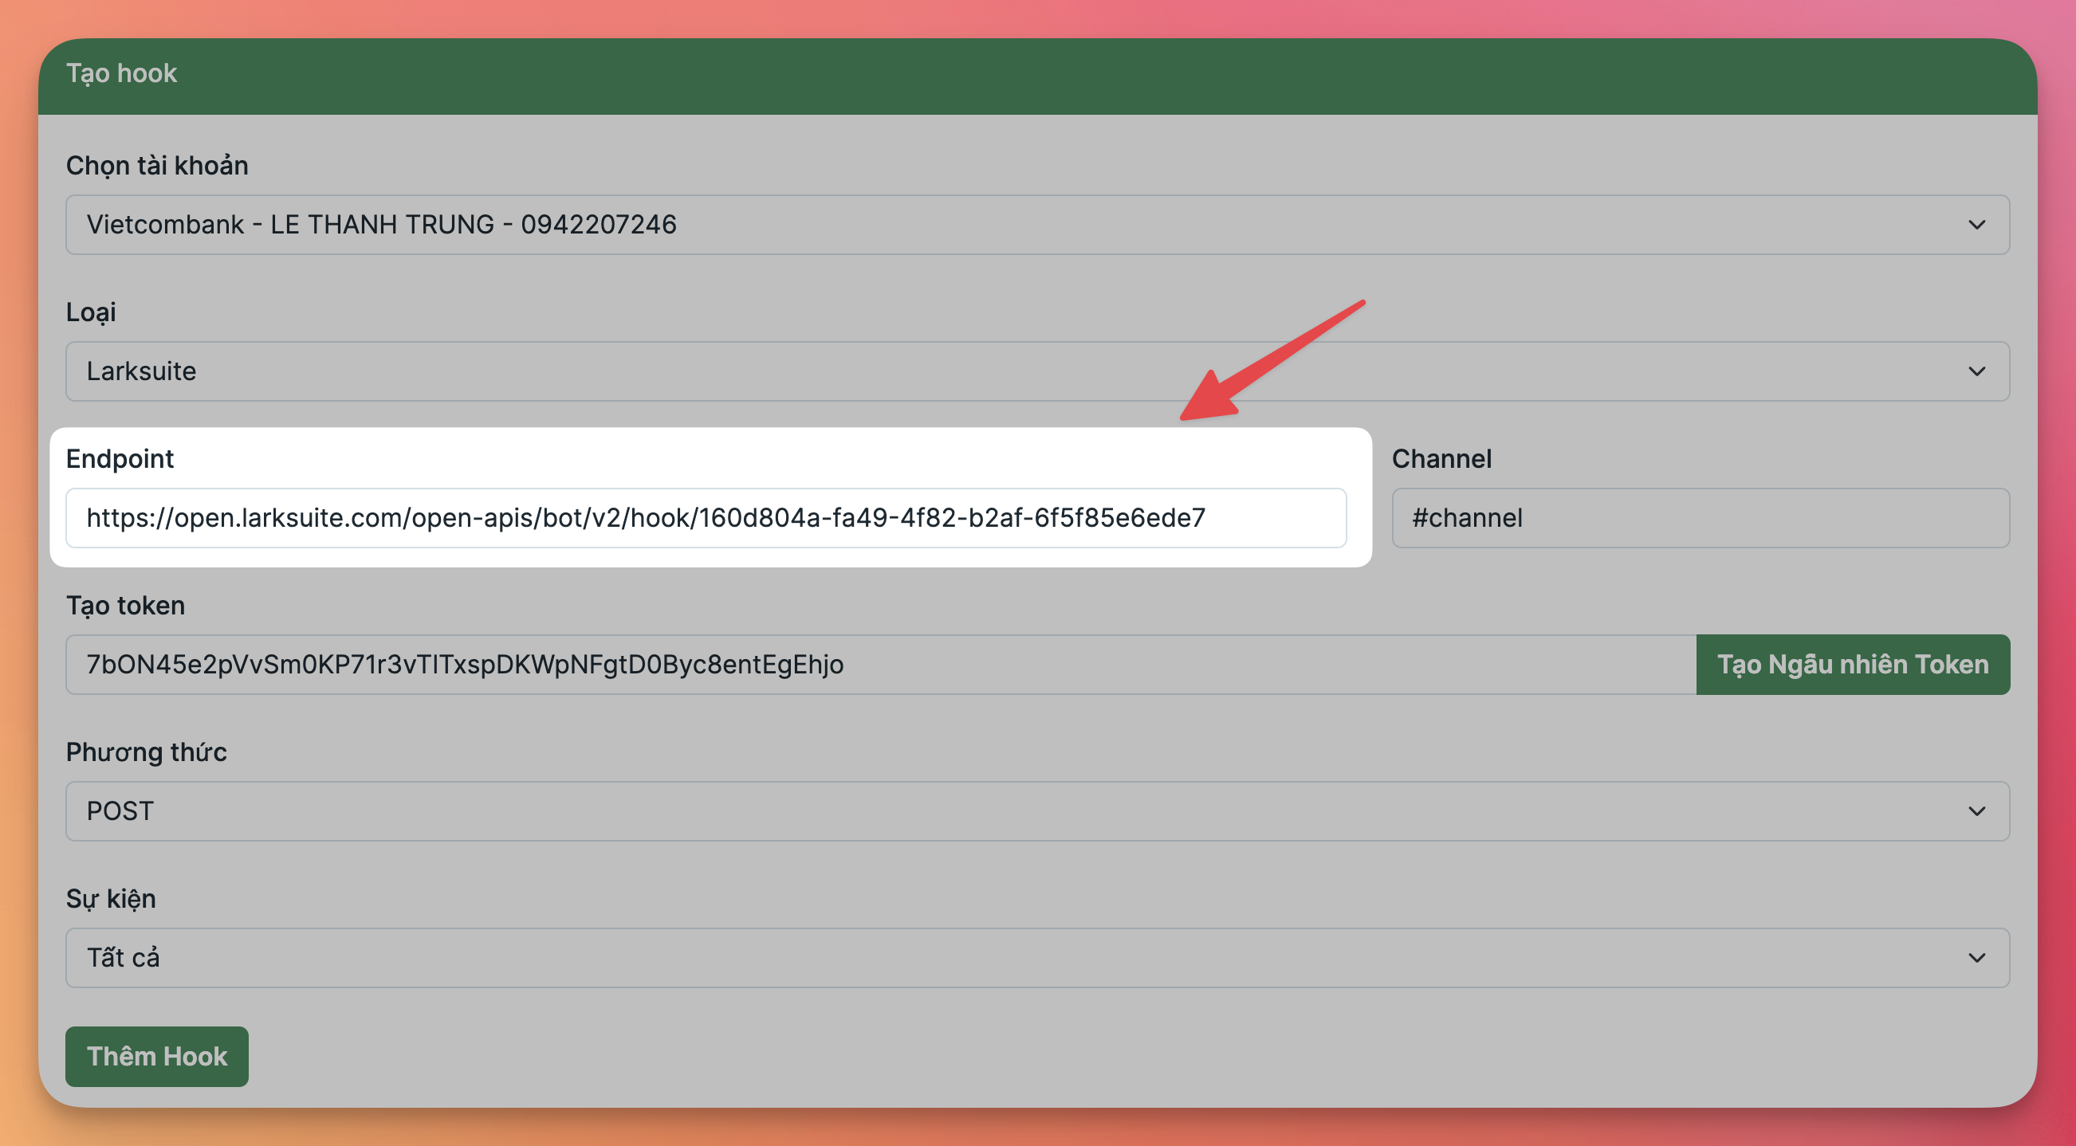Click the chevron arrow on Vietcombank account select
The height and width of the screenshot is (1146, 2076).
[x=1976, y=225]
